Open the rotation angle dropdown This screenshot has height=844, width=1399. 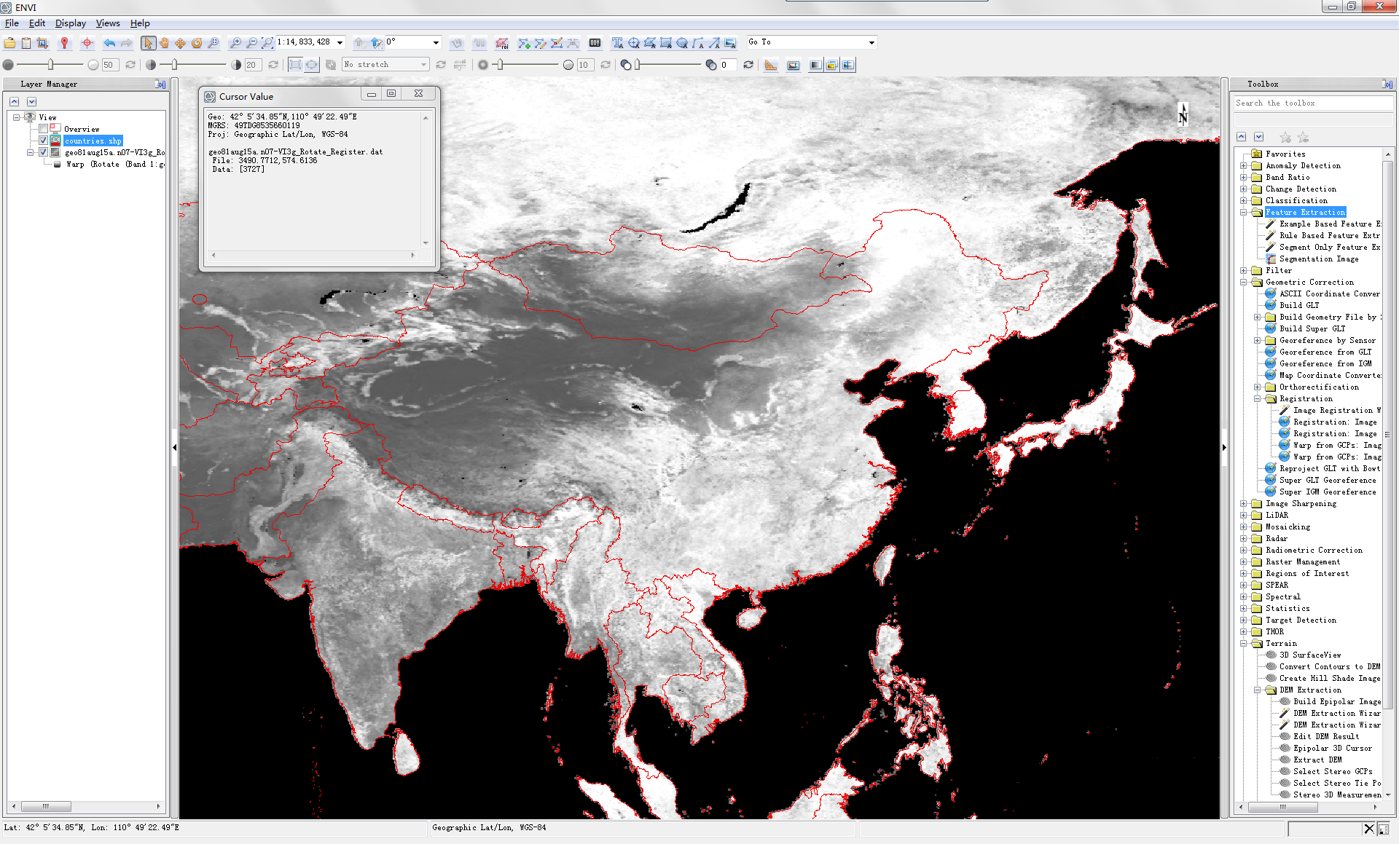tap(436, 43)
